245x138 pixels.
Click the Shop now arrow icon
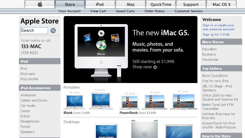click(x=155, y=67)
